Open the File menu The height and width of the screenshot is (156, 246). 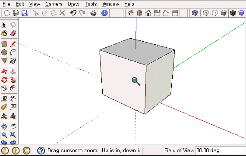(x=6, y=4)
